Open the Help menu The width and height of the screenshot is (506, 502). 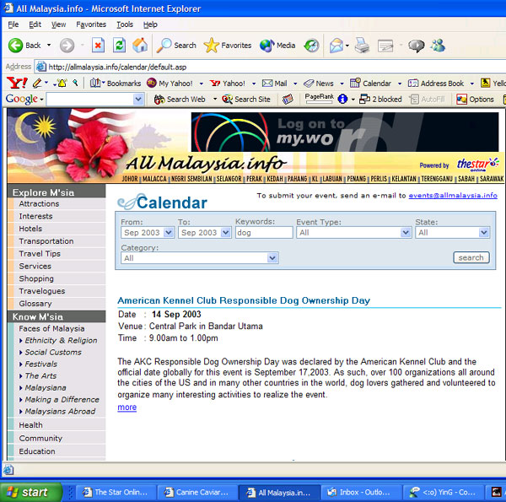[x=150, y=24]
